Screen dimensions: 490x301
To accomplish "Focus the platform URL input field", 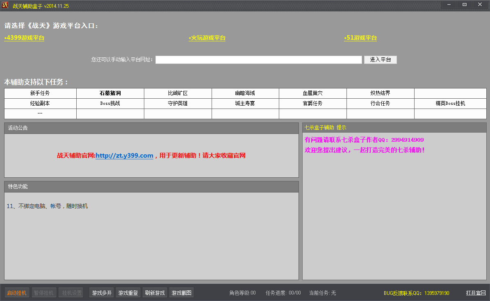I will [259, 60].
